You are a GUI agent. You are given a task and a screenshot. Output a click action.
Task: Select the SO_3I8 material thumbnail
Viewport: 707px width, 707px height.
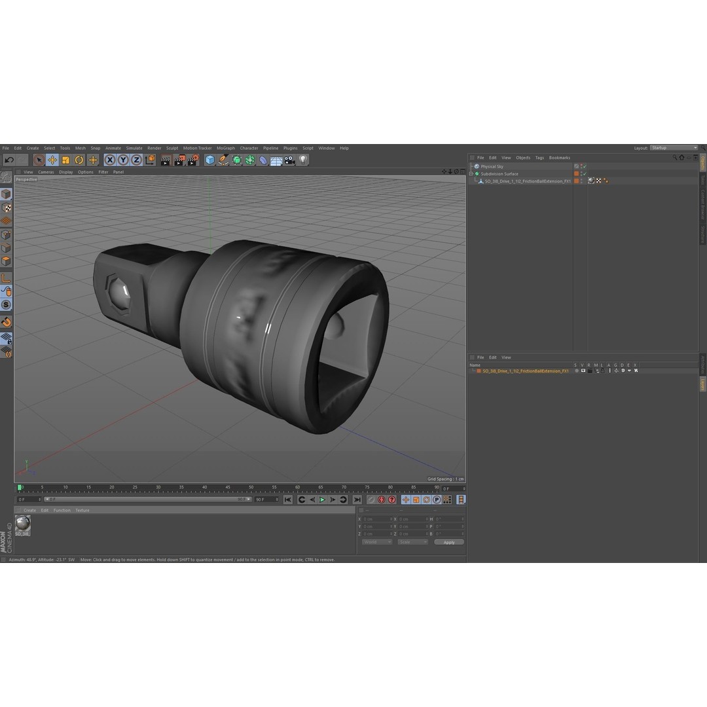[x=22, y=524]
